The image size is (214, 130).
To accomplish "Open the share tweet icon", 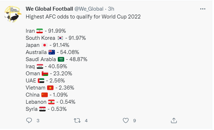I will coord(174,120).
